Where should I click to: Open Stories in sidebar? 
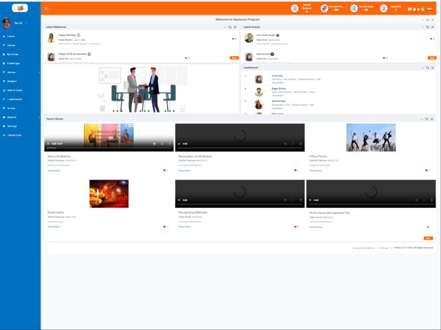click(x=11, y=45)
